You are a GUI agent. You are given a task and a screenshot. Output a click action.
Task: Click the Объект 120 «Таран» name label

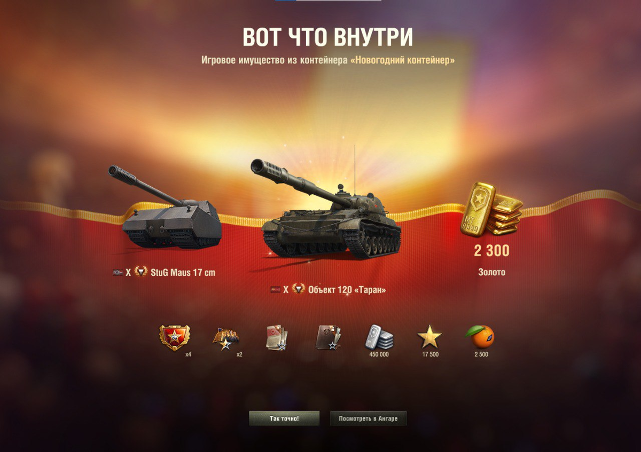click(347, 290)
